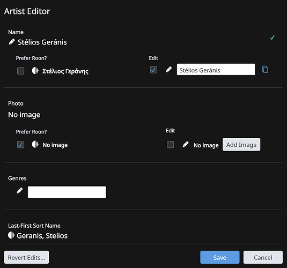Click the pencil icon beside the Photo Edit No image text
The width and height of the screenshot is (287, 268).
(186, 144)
